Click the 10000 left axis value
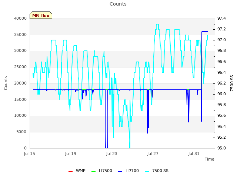 [x=20, y=116]
